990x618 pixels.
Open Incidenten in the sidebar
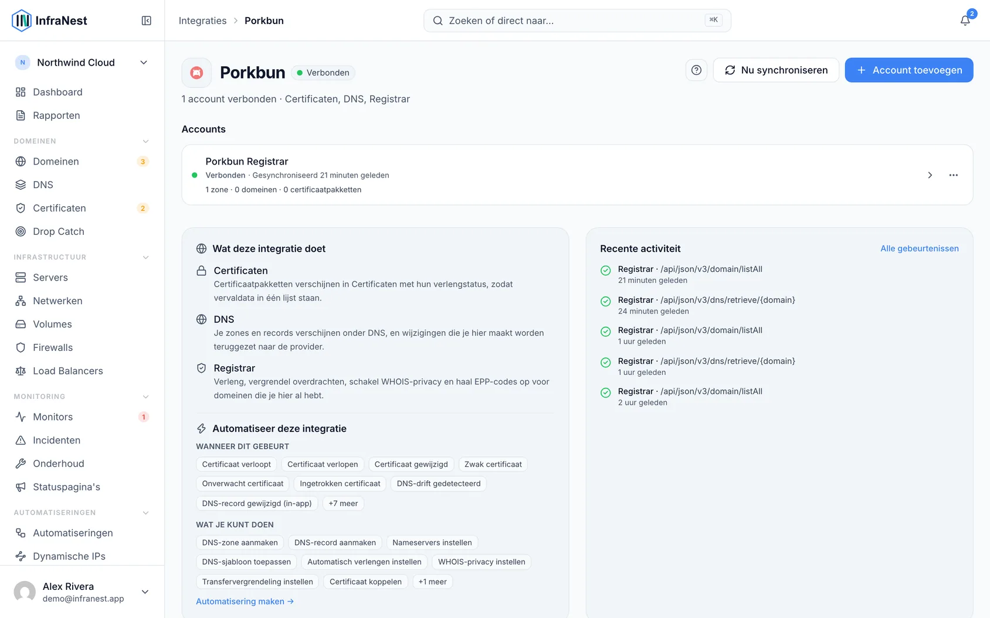[82, 440]
